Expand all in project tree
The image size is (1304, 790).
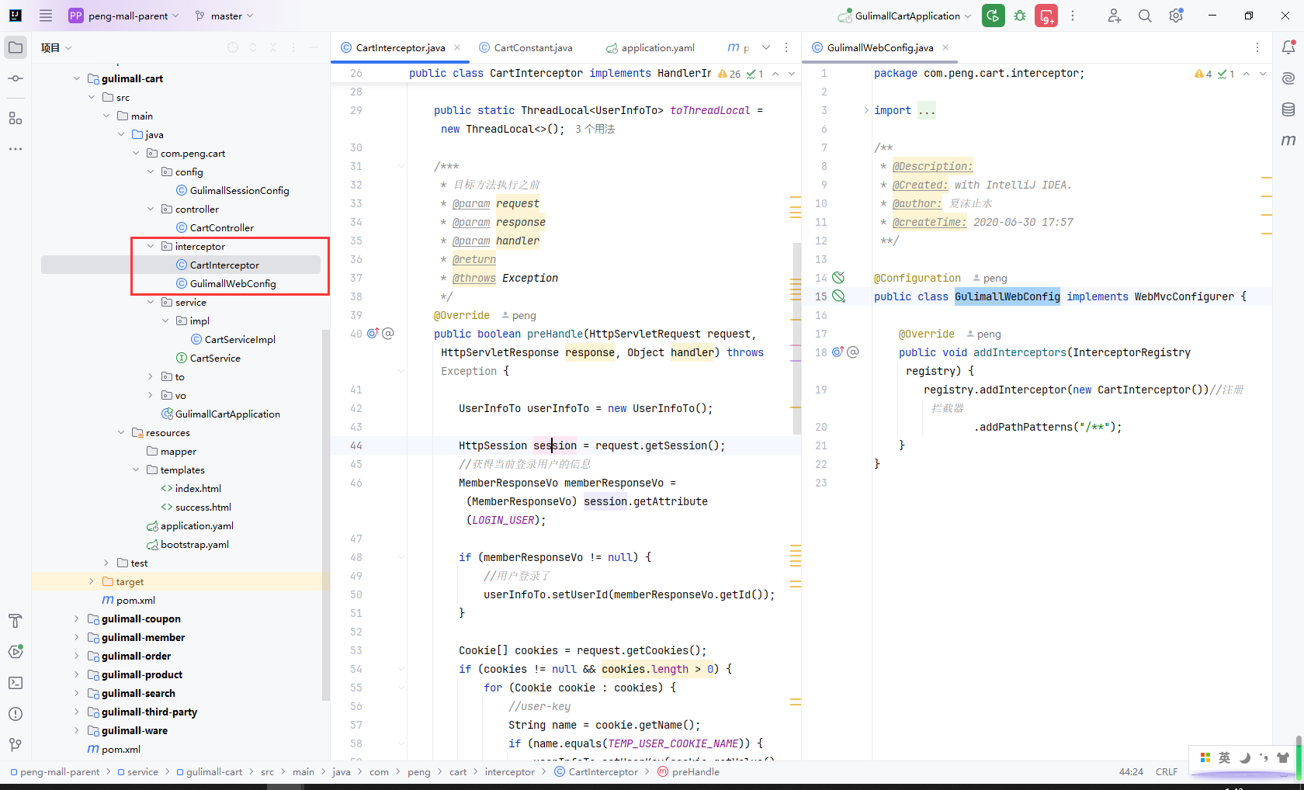pyautogui.click(x=253, y=47)
